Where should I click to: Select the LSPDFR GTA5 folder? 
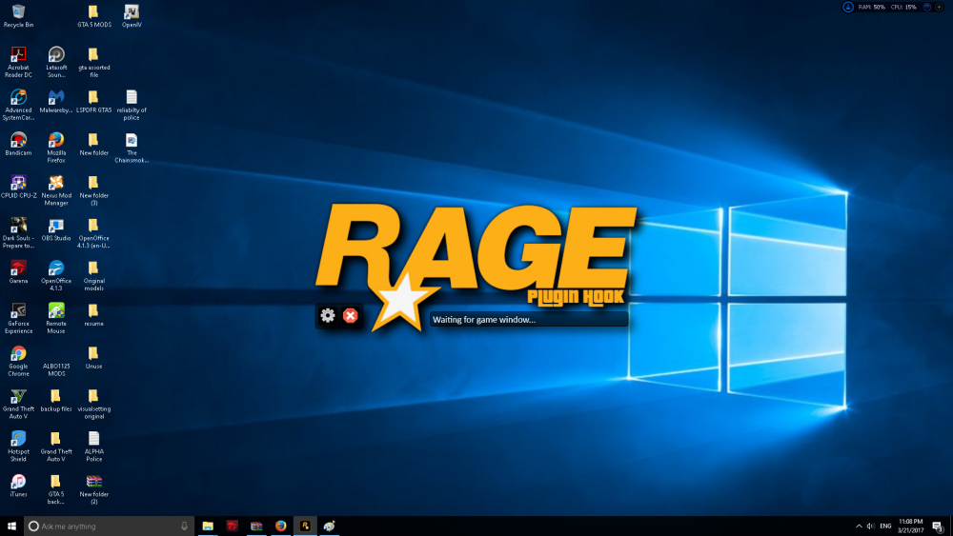93,97
